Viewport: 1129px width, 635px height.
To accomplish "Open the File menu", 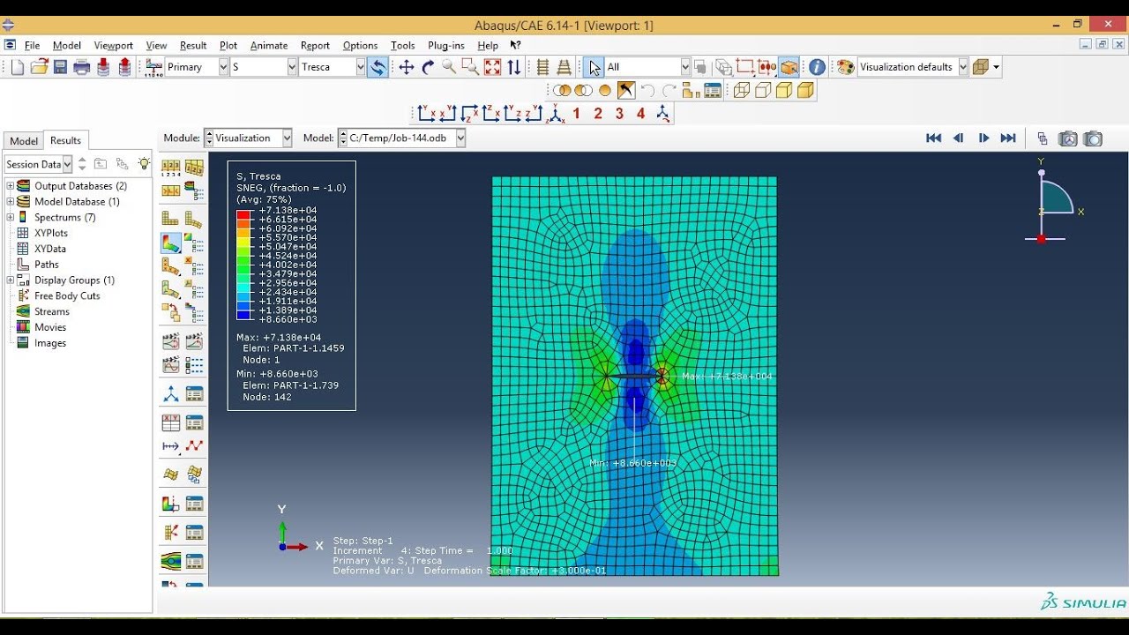I will [33, 46].
